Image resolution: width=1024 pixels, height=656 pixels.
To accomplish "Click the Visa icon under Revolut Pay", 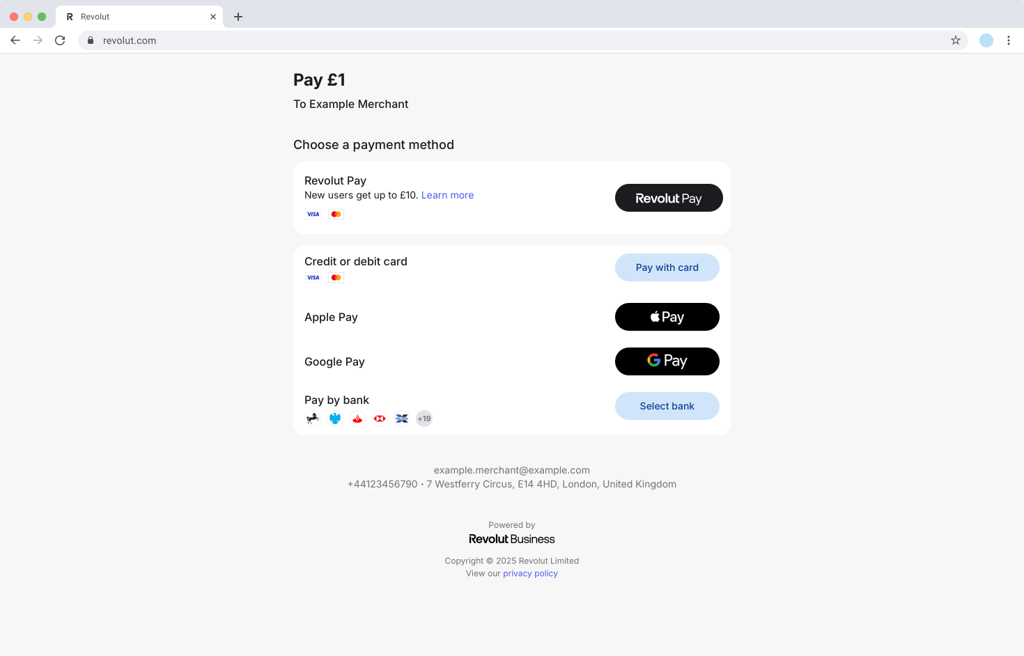I will [313, 214].
